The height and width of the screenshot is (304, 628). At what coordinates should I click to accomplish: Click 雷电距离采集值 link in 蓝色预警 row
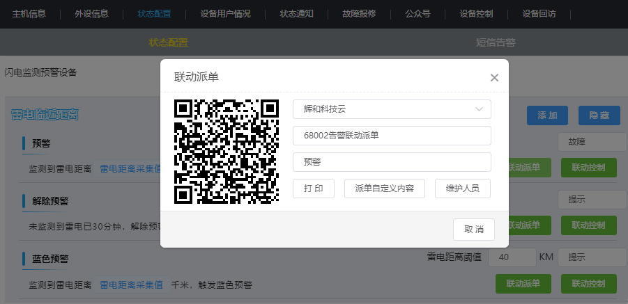[131, 285]
